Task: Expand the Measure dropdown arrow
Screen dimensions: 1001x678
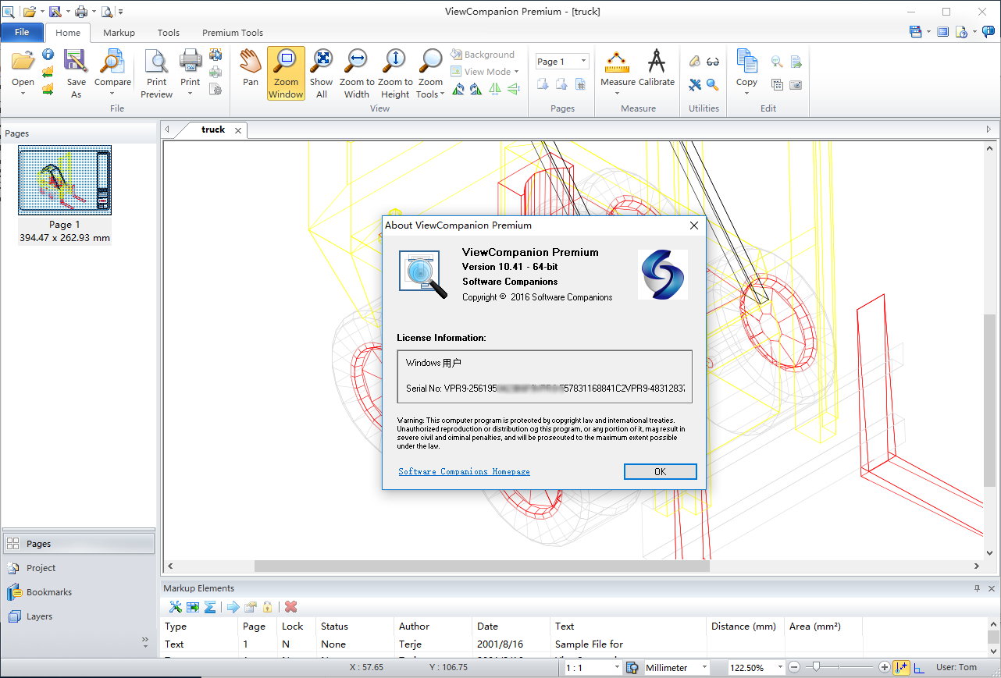Action: 618,94
